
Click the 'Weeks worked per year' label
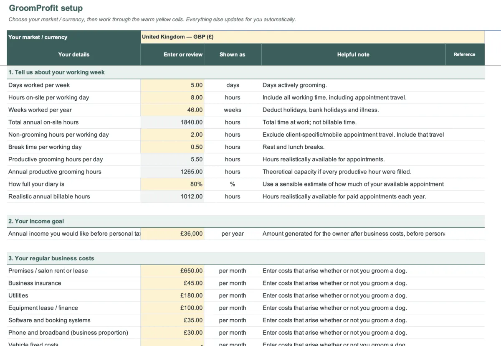coord(40,110)
